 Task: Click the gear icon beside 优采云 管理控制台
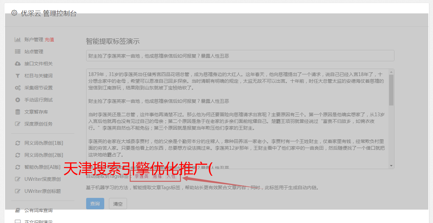(x=14, y=13)
